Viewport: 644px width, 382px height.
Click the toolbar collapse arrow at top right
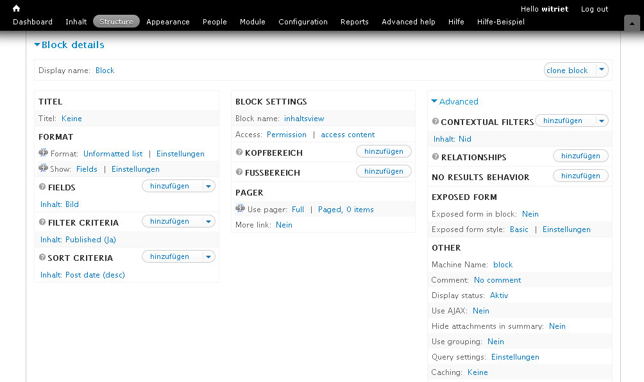tap(631, 22)
